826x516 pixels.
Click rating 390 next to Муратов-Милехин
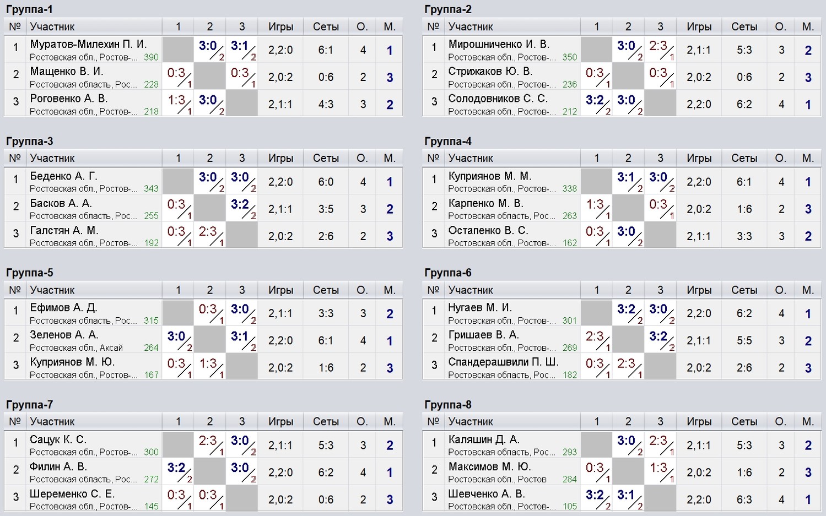pos(151,57)
